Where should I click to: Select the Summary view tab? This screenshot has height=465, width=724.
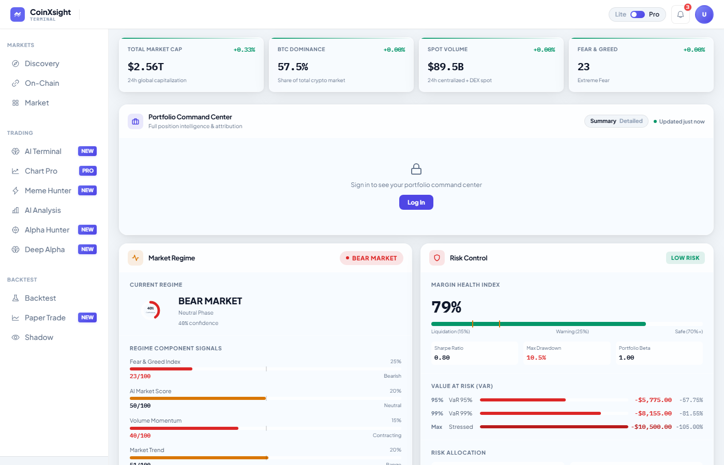603,121
